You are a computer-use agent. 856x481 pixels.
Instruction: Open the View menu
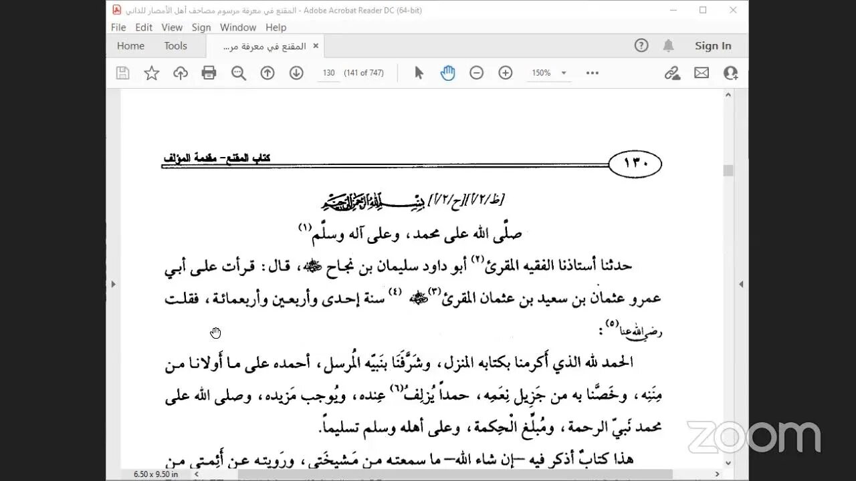172,27
